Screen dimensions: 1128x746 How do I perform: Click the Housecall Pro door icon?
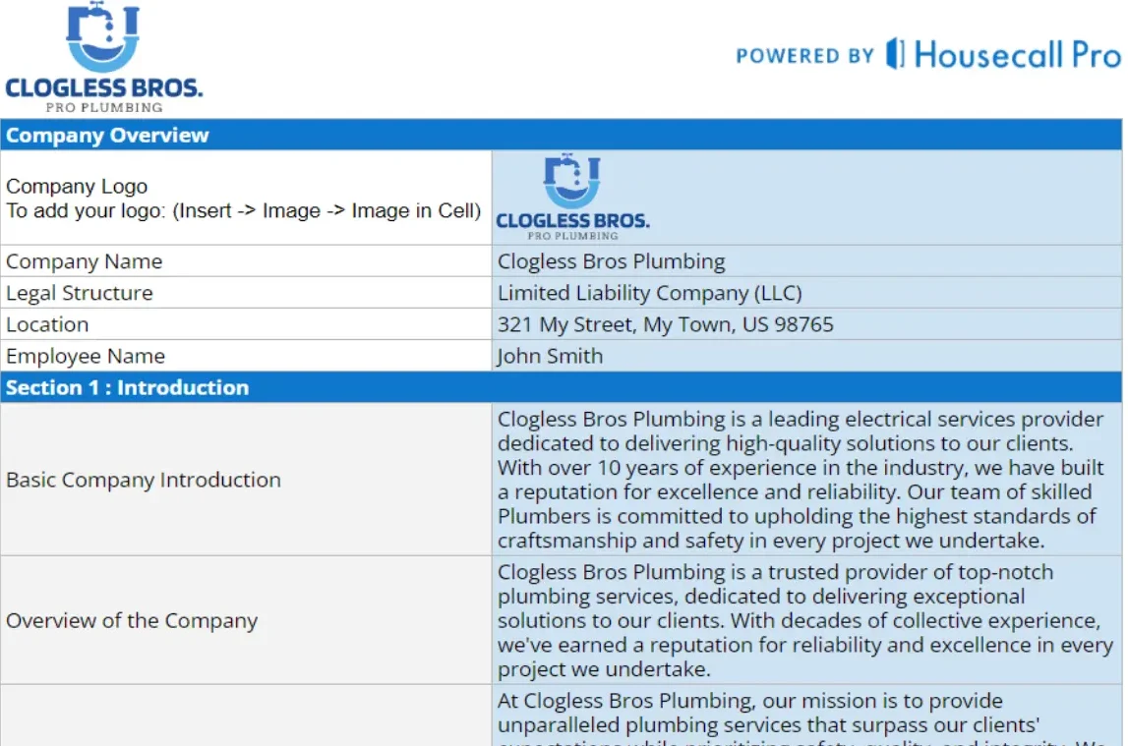tap(894, 54)
